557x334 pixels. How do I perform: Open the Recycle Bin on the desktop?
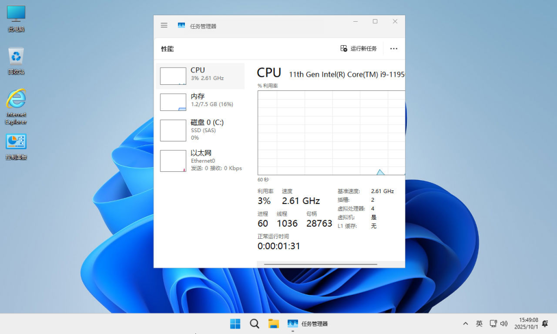16,57
